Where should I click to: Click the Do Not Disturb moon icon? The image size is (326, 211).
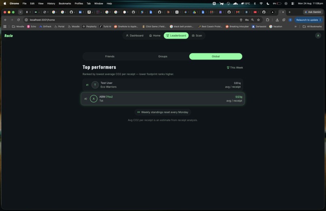pos(268,4)
